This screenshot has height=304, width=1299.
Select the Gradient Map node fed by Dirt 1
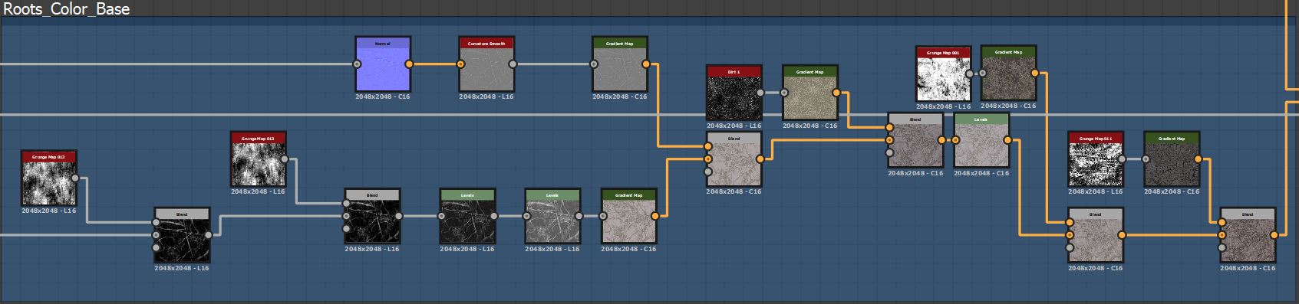[809, 93]
